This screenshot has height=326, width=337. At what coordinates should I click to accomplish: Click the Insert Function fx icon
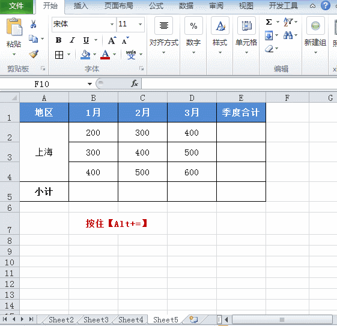[135, 83]
